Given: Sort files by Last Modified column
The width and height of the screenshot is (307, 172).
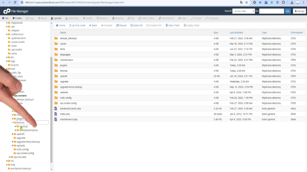Looking at the screenshot, I should pyautogui.click(x=236, y=33).
